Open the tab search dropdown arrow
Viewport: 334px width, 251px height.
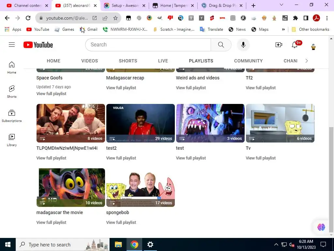[281, 5]
